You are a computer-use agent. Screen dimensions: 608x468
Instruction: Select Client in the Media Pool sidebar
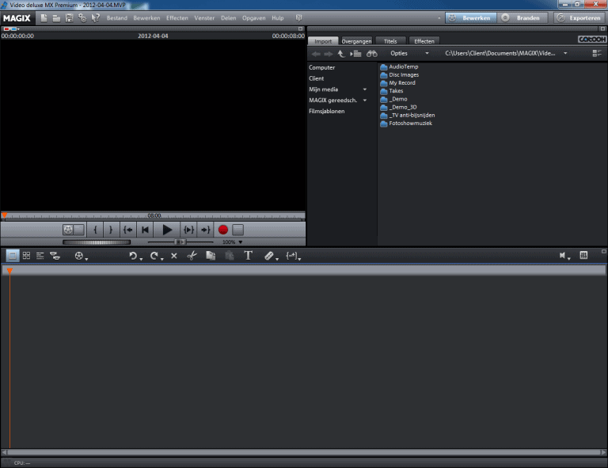point(316,78)
